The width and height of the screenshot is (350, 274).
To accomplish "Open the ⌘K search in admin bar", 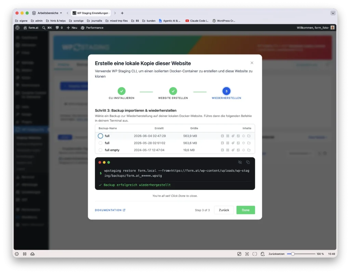I will pyautogui.click(x=47, y=28).
